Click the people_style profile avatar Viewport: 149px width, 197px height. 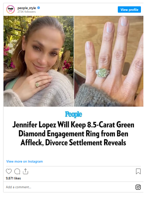[x=11, y=9]
